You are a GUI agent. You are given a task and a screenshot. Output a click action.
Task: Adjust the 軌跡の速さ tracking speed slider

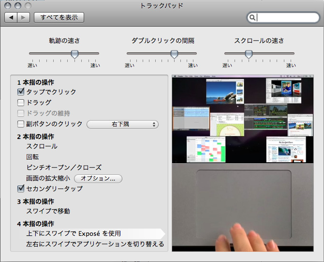74,54
